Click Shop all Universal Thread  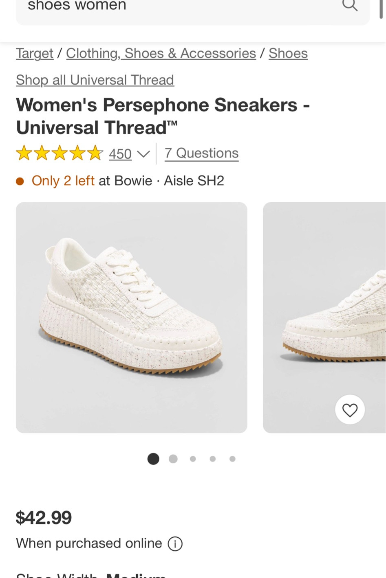[95, 80]
